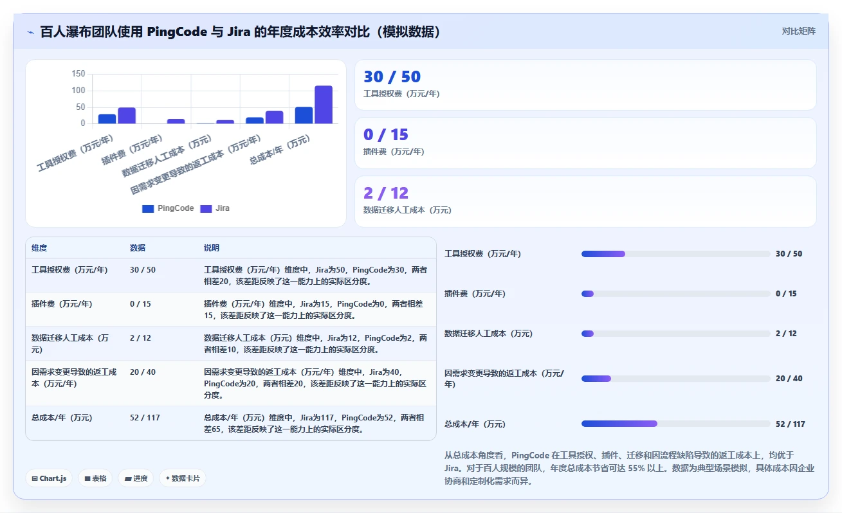
Task: Click the description for 总成本/年 row
Action: point(315,424)
